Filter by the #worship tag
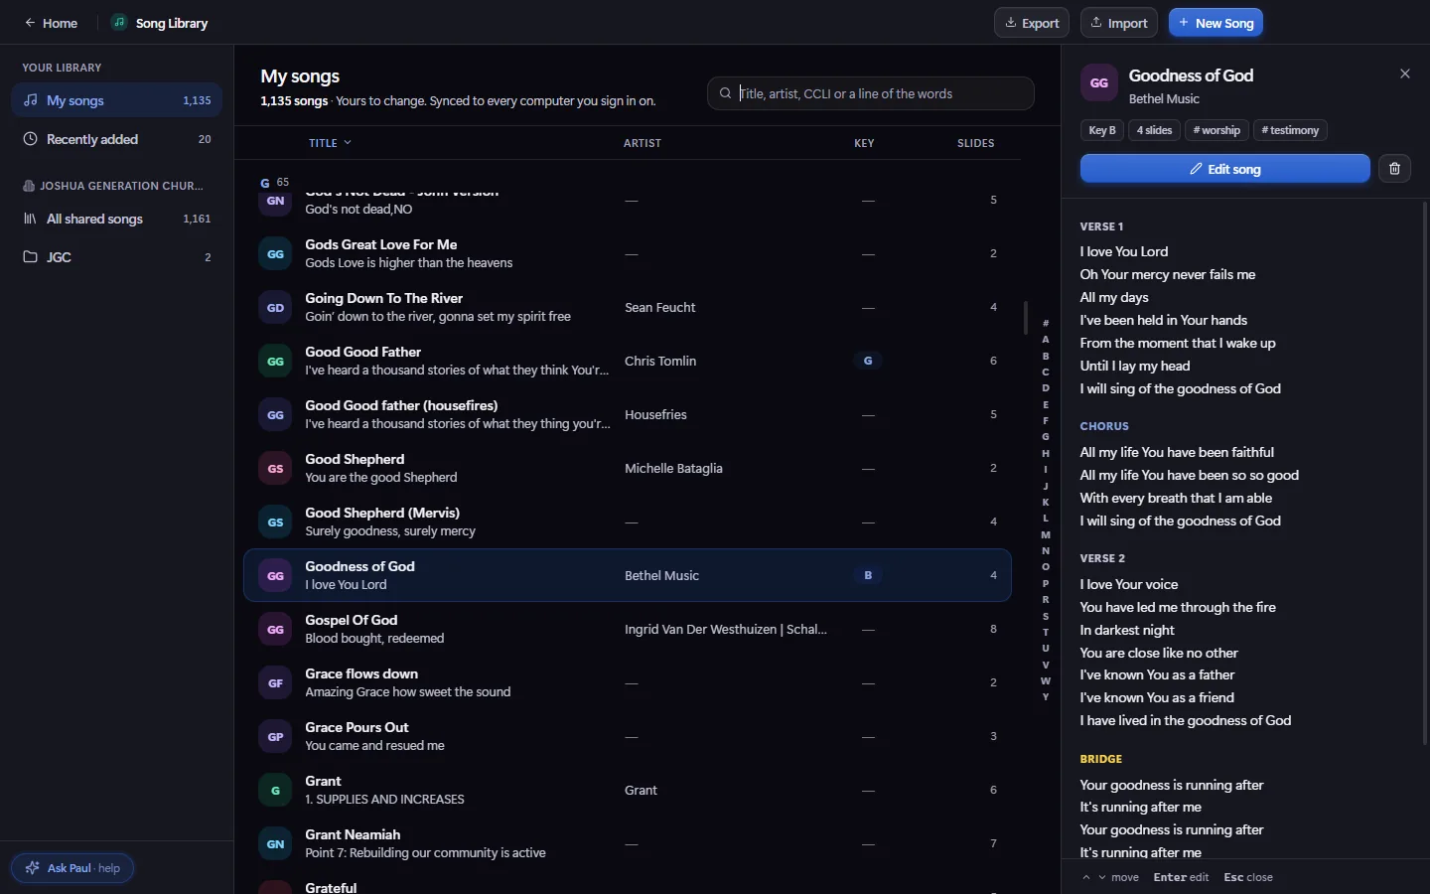This screenshot has height=894, width=1430. tap(1216, 130)
